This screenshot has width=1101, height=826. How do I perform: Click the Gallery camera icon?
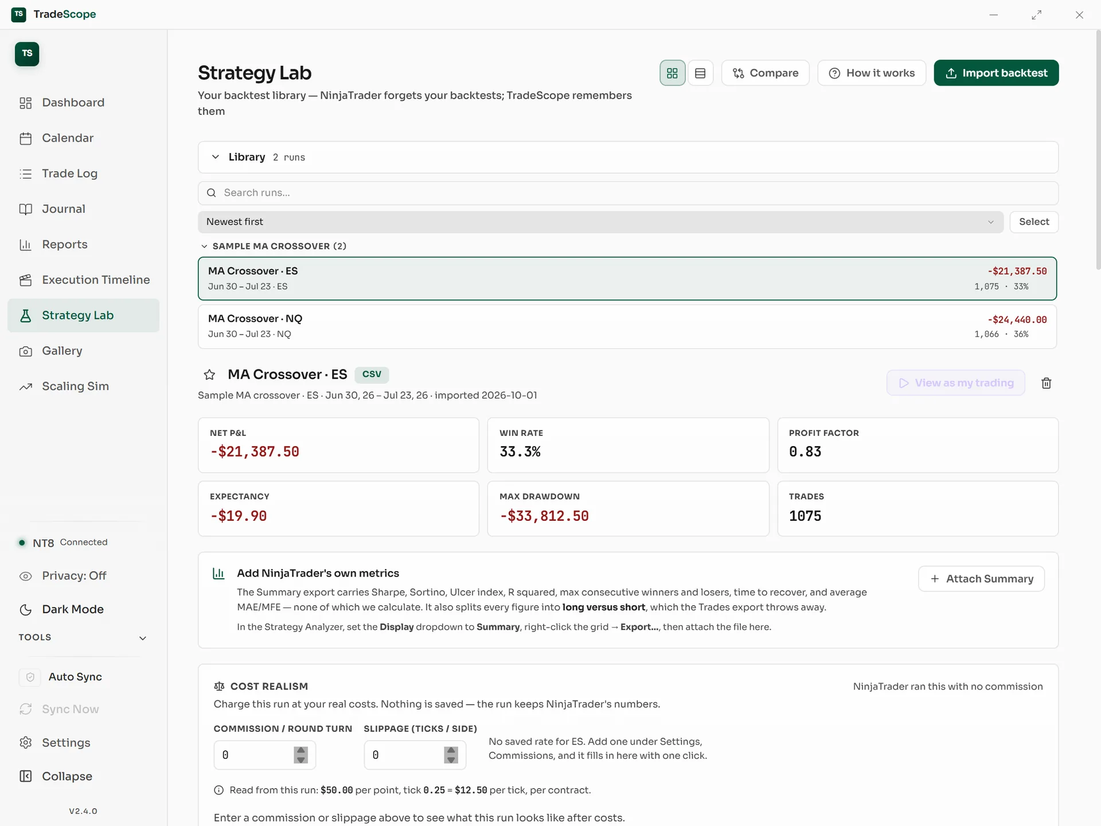point(26,351)
